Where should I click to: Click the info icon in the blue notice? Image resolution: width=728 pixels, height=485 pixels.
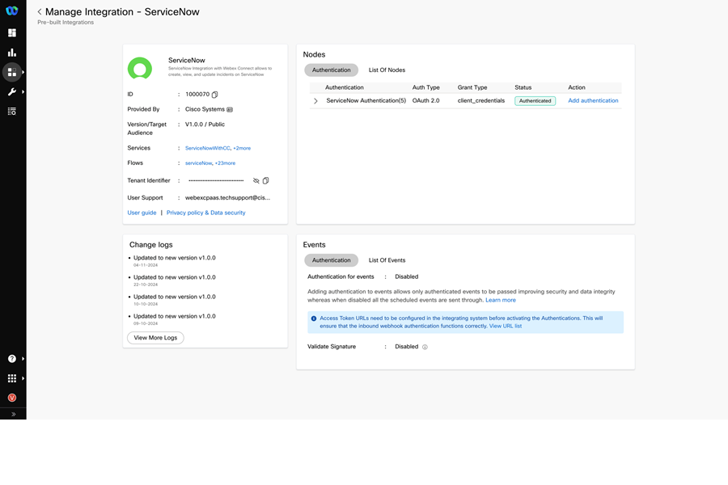(x=313, y=318)
